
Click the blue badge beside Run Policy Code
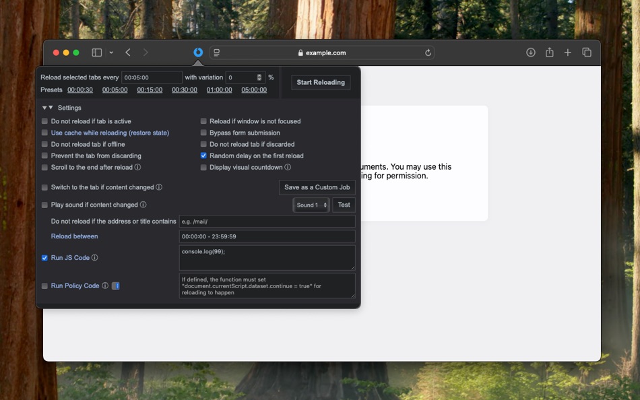click(115, 286)
